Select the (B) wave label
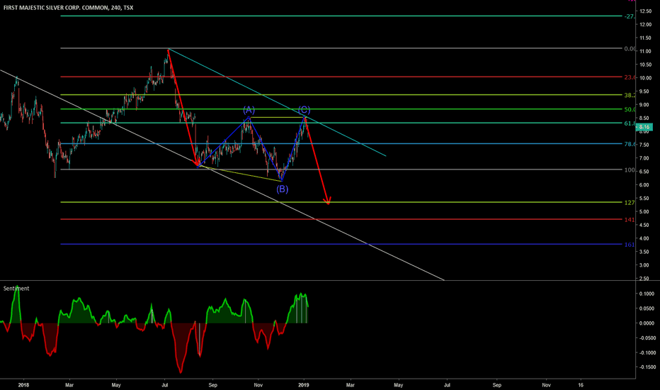Image resolution: width=660 pixels, height=390 pixels. pos(283,189)
